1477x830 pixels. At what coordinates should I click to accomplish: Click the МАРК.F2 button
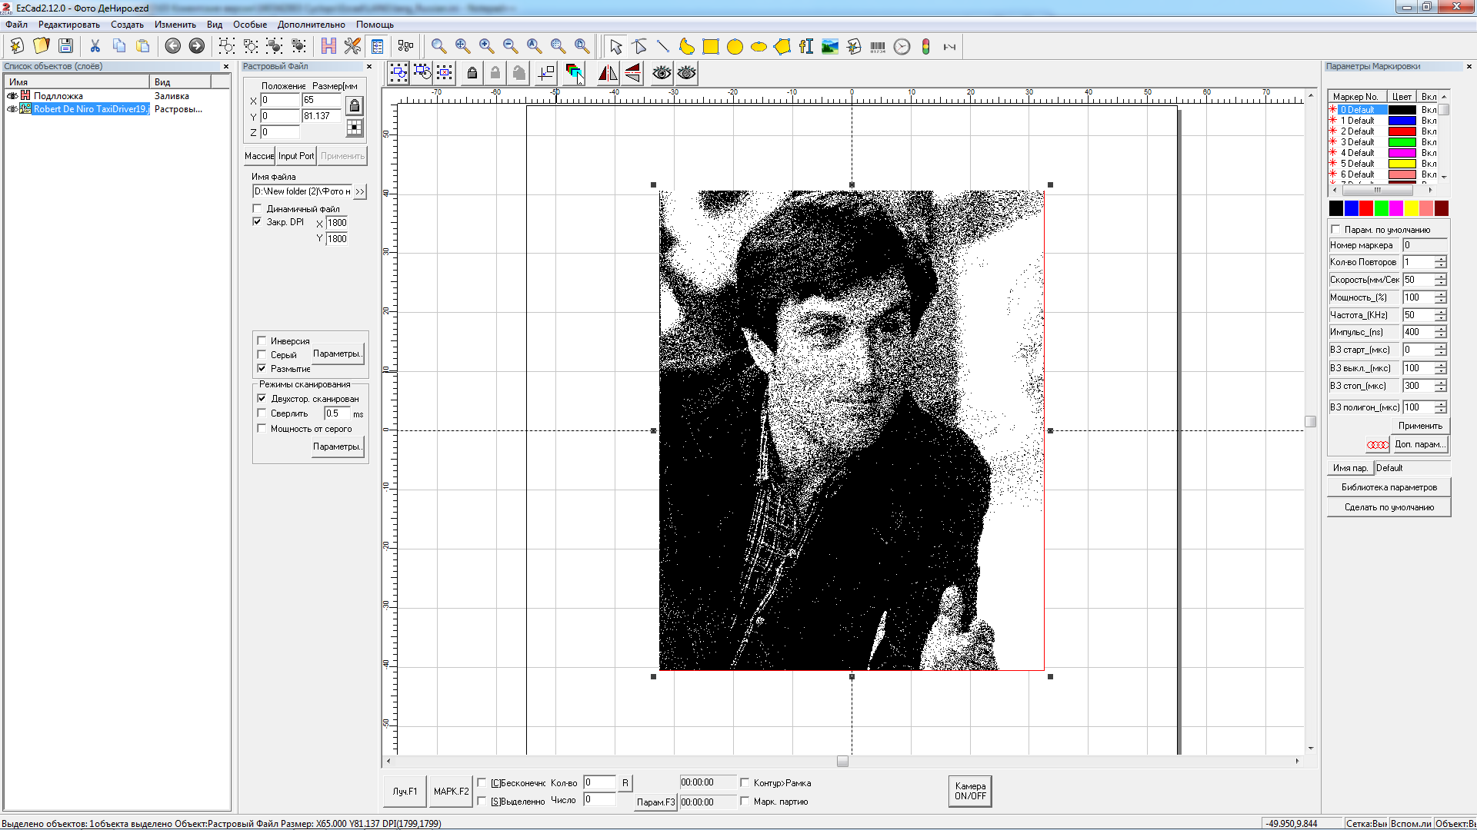click(451, 791)
